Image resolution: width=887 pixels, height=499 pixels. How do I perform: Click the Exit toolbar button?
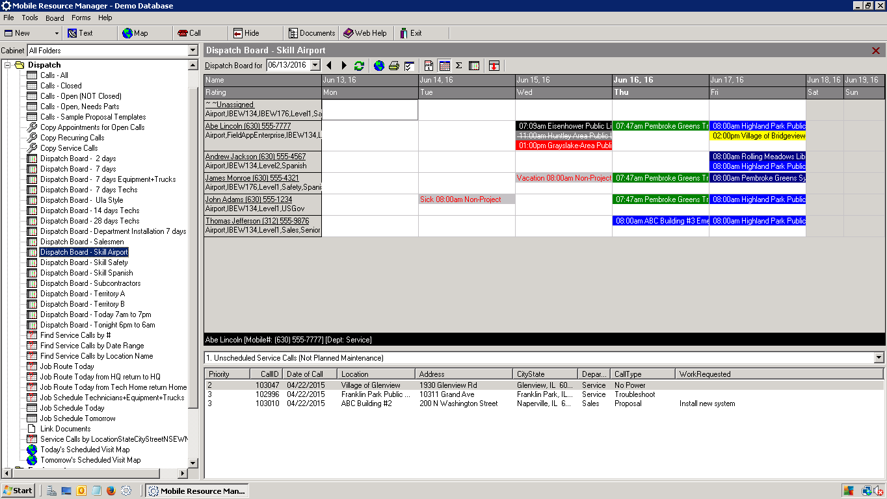pyautogui.click(x=411, y=33)
